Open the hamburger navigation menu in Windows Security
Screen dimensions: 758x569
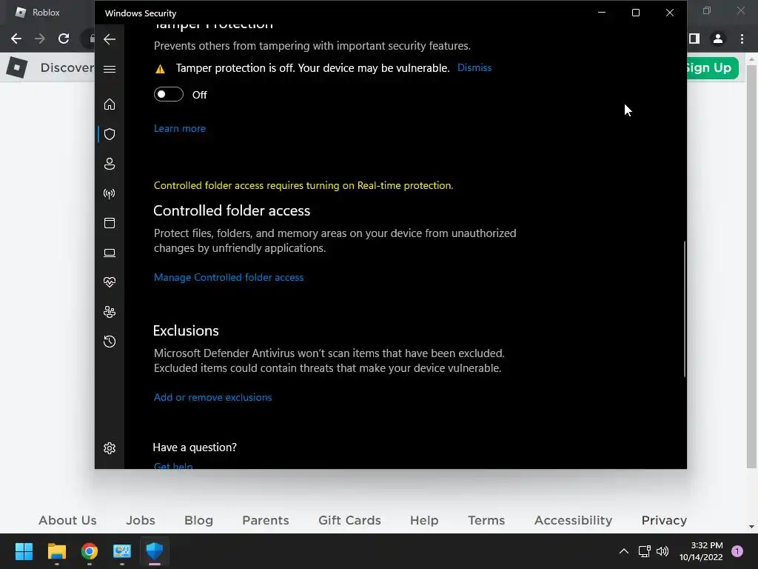pos(110,69)
